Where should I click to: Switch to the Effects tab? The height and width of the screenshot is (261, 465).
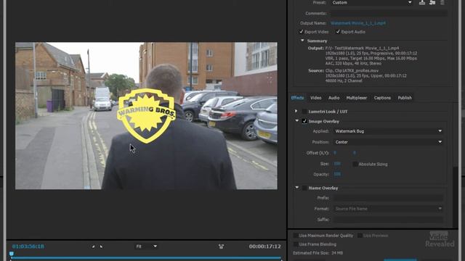tap(297, 98)
